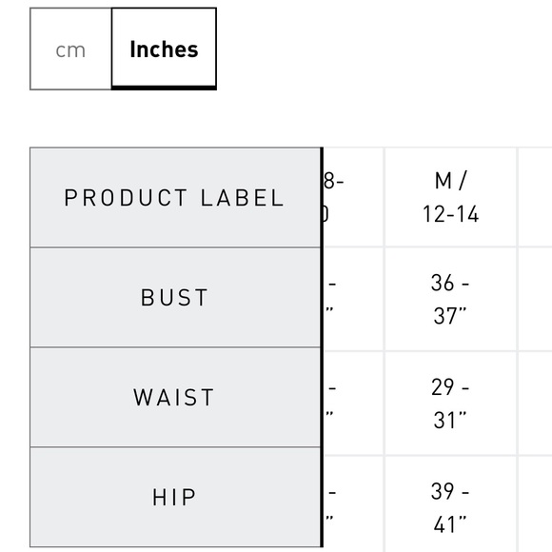Click the bold underline beneath Inches

click(x=164, y=88)
